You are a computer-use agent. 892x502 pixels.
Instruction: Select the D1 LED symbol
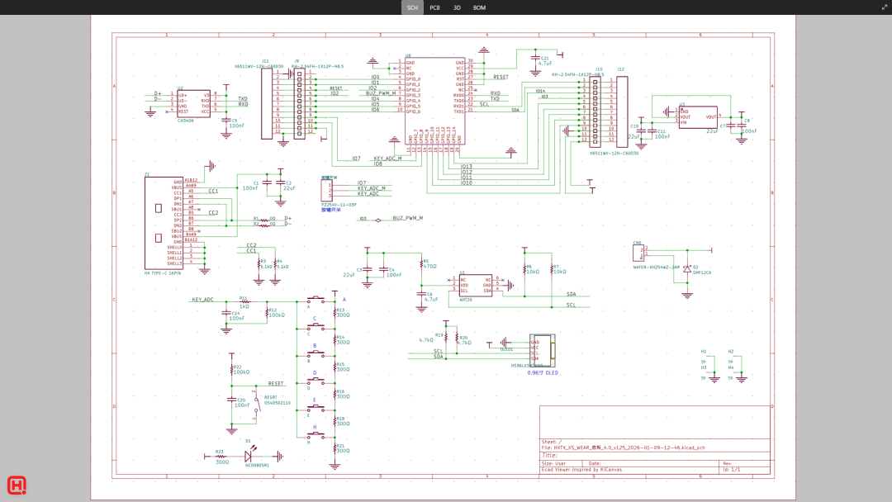[249, 456]
